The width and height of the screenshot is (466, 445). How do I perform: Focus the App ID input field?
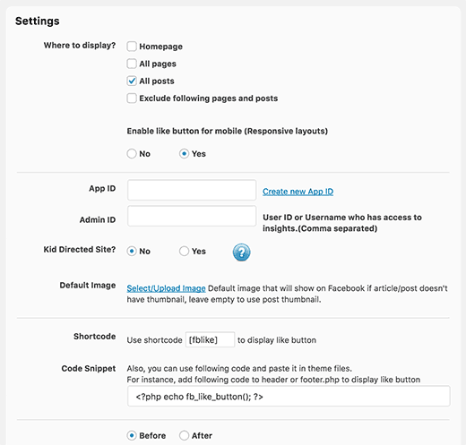[x=192, y=190]
